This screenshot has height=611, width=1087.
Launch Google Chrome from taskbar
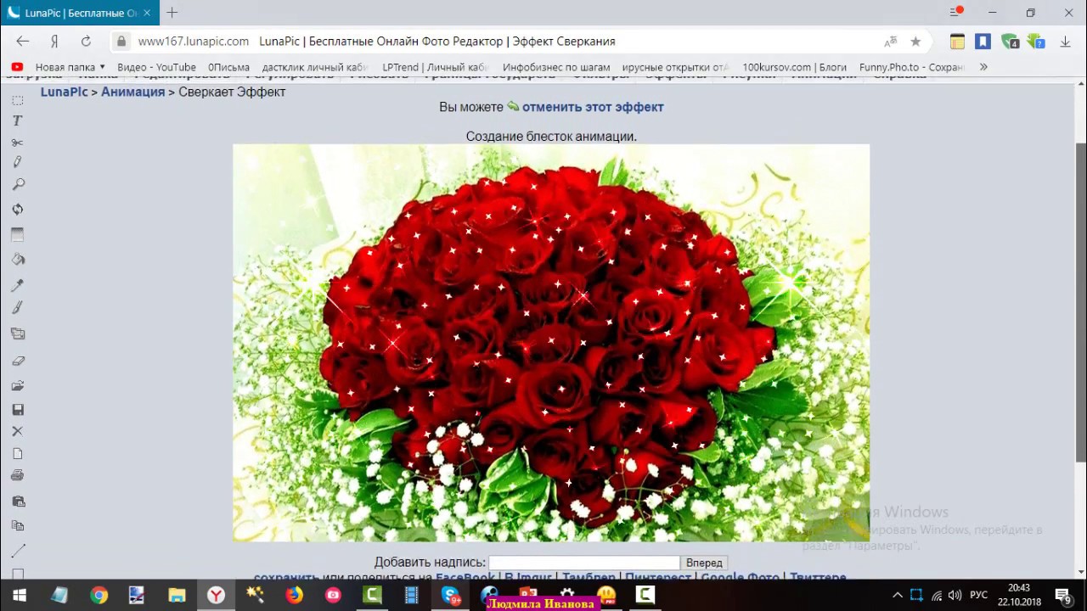pyautogui.click(x=99, y=596)
